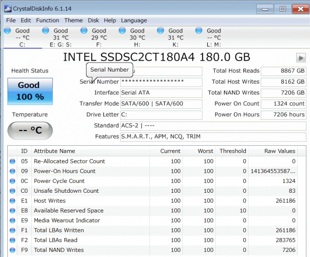The image size is (310, 257).
Task: Click the CrystalDiskInfo title bar icon
Action: (x=8, y=9)
